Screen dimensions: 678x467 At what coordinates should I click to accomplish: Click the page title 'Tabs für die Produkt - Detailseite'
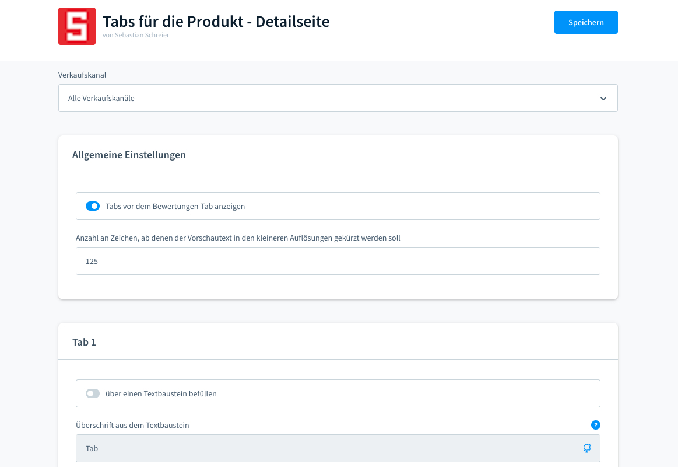[216, 22]
